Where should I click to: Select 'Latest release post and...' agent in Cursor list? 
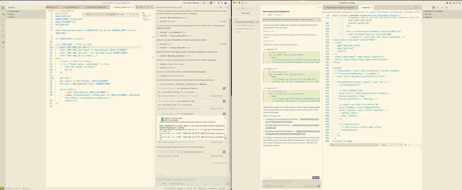tap(246, 25)
